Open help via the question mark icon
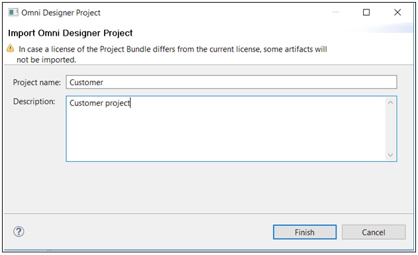Viewport: 418px width, 255px height. coord(19,232)
